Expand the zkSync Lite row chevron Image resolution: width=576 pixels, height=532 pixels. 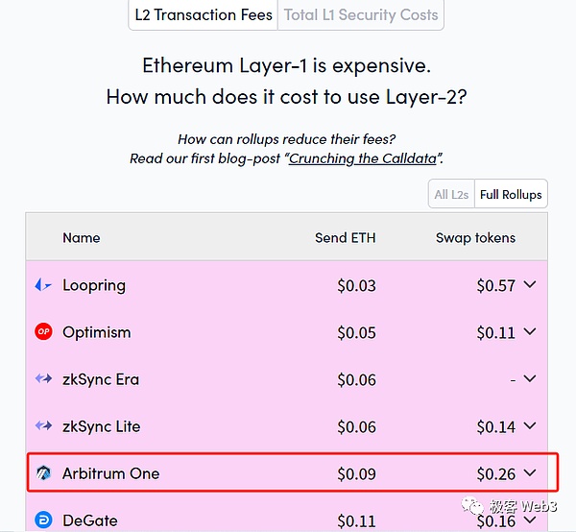530,426
